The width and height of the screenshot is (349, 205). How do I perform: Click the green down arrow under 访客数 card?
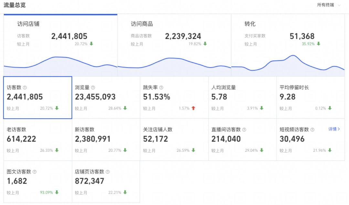[57, 108]
